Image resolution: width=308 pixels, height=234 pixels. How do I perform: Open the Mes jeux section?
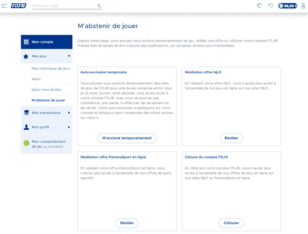tap(47, 56)
